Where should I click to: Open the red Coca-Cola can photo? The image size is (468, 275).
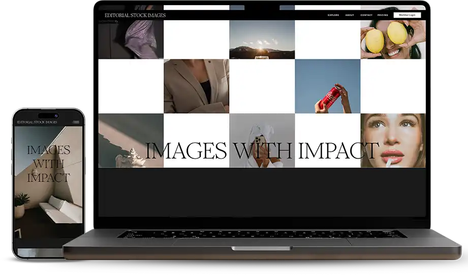click(327, 86)
